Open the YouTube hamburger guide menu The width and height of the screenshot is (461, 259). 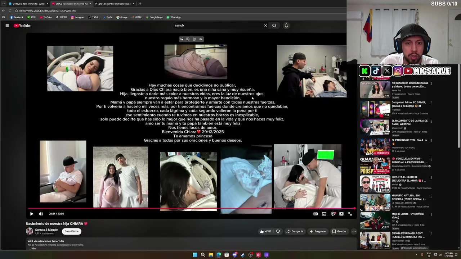7,26
